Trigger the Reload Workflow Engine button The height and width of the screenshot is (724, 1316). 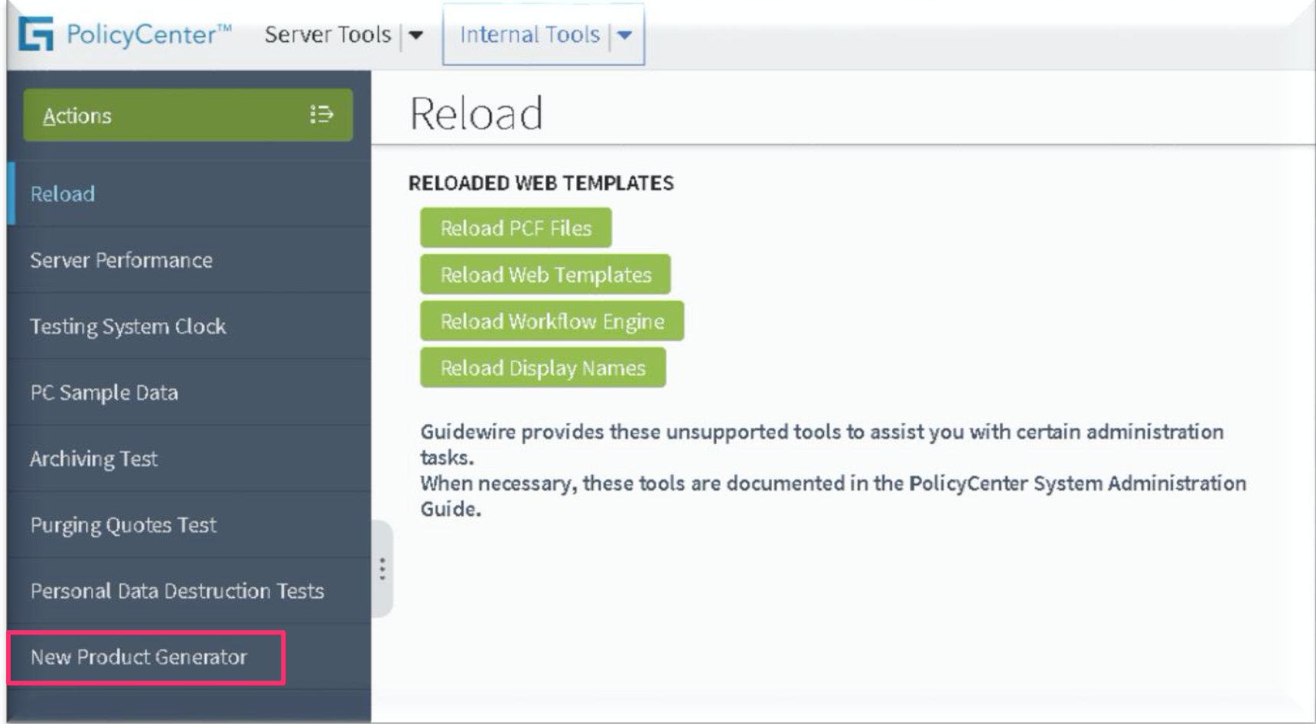pyautogui.click(x=552, y=321)
